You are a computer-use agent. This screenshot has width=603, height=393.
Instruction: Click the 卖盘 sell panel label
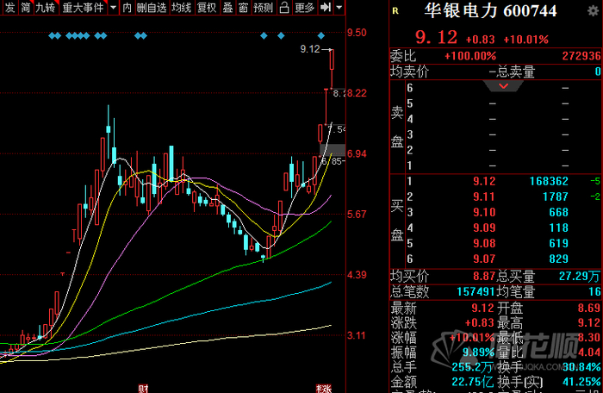(x=397, y=127)
